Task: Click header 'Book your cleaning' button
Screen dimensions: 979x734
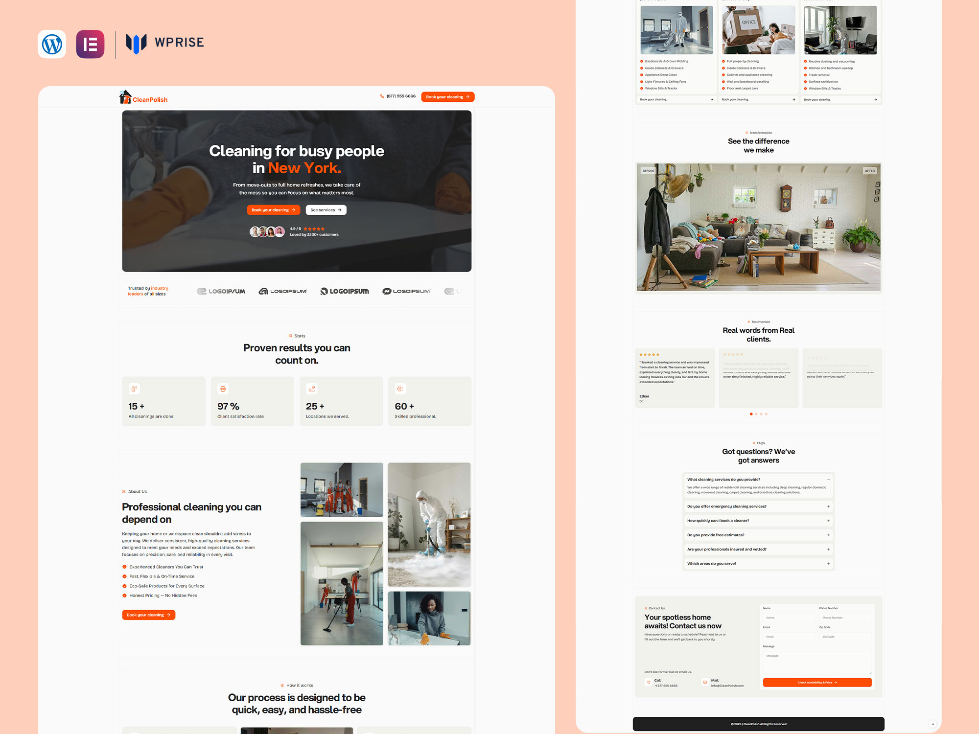Action: pyautogui.click(x=447, y=97)
